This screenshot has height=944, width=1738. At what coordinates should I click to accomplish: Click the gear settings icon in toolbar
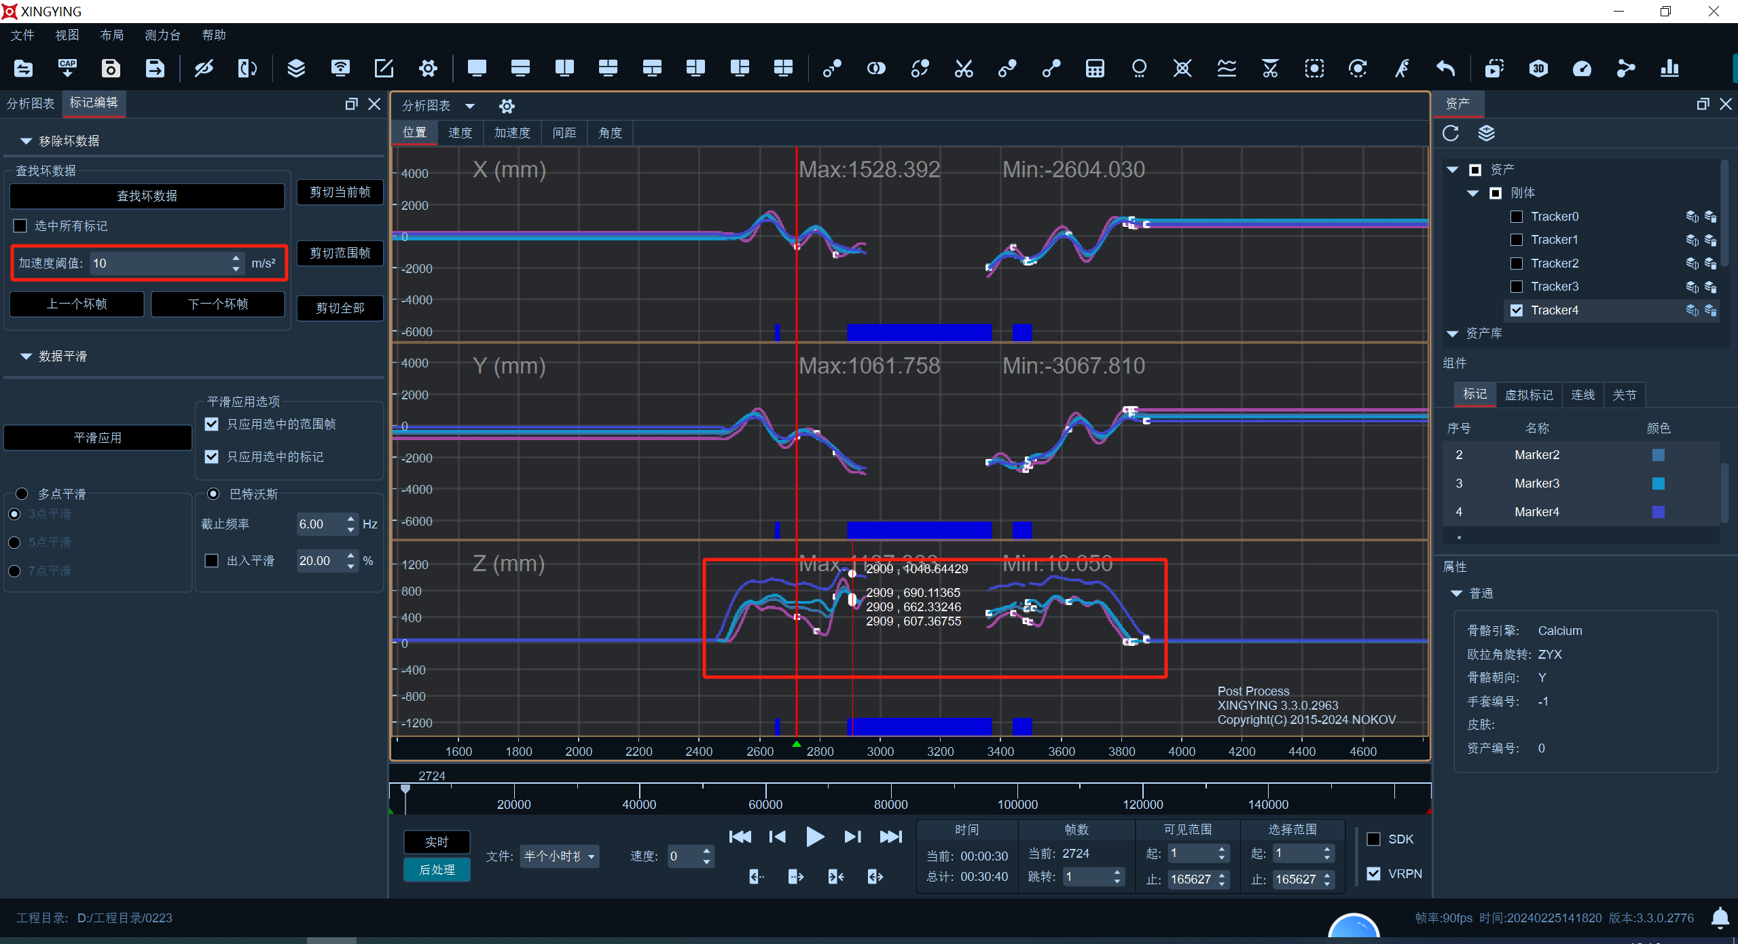click(428, 69)
